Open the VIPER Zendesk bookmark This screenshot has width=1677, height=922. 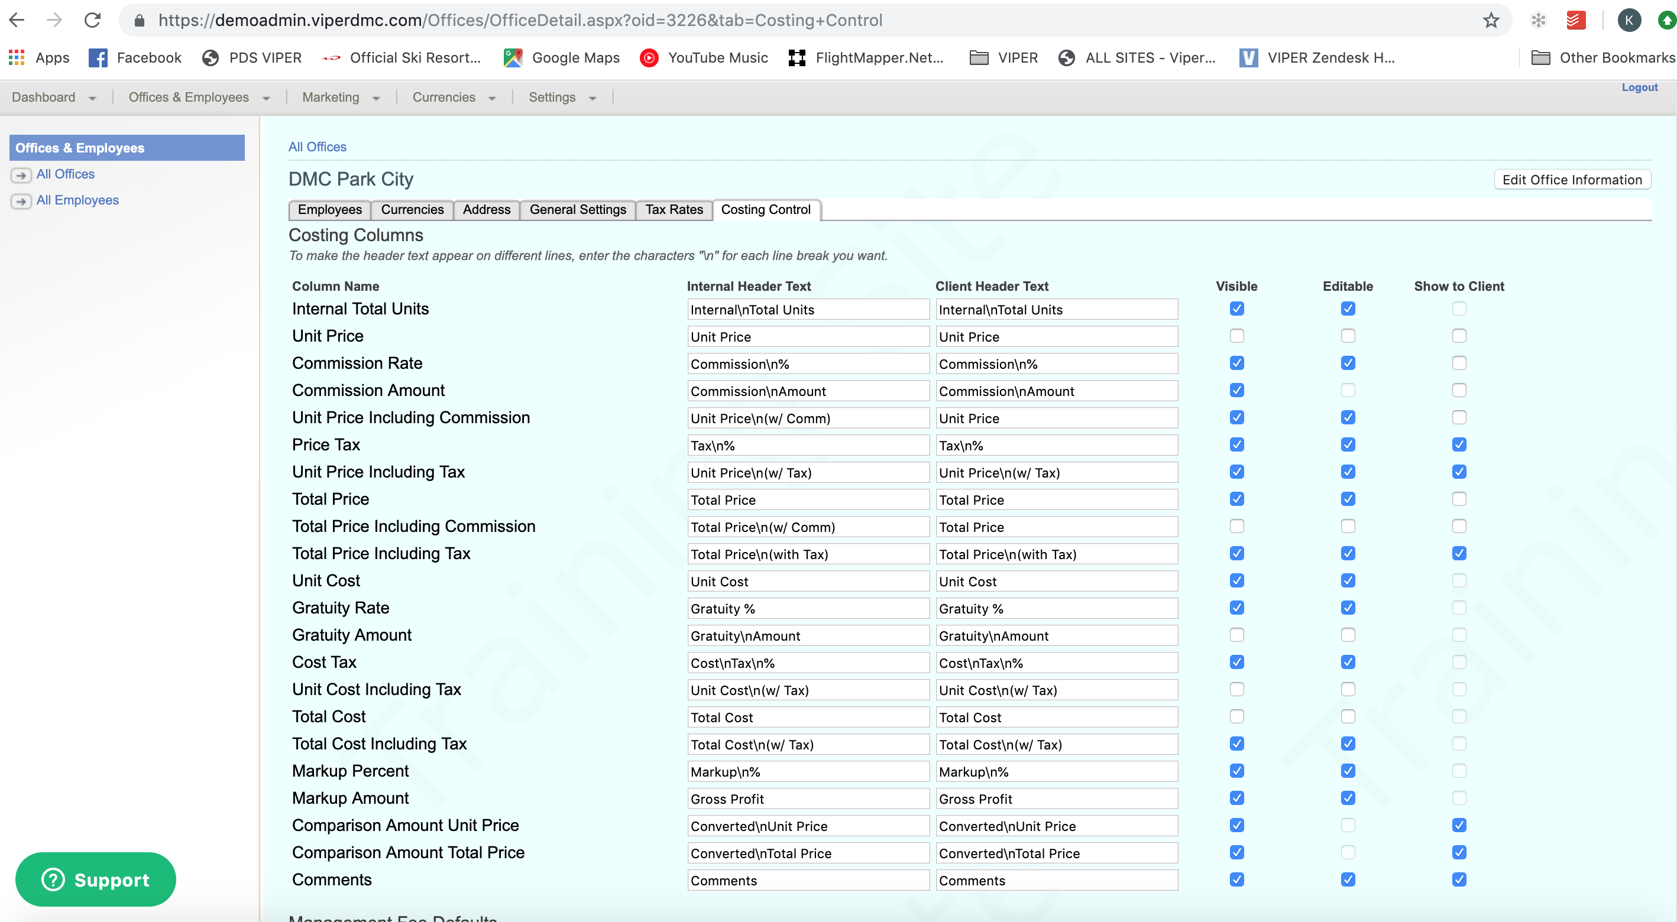point(1317,57)
